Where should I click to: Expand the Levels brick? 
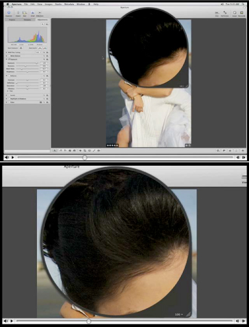[x=6, y=95]
